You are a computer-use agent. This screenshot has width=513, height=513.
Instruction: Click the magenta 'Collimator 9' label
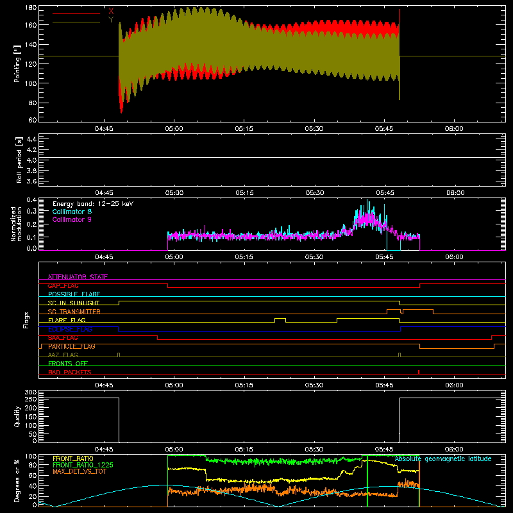72,219
